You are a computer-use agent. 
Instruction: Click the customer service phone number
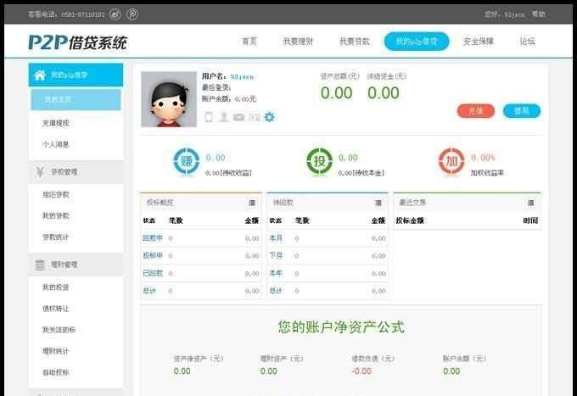83,14
